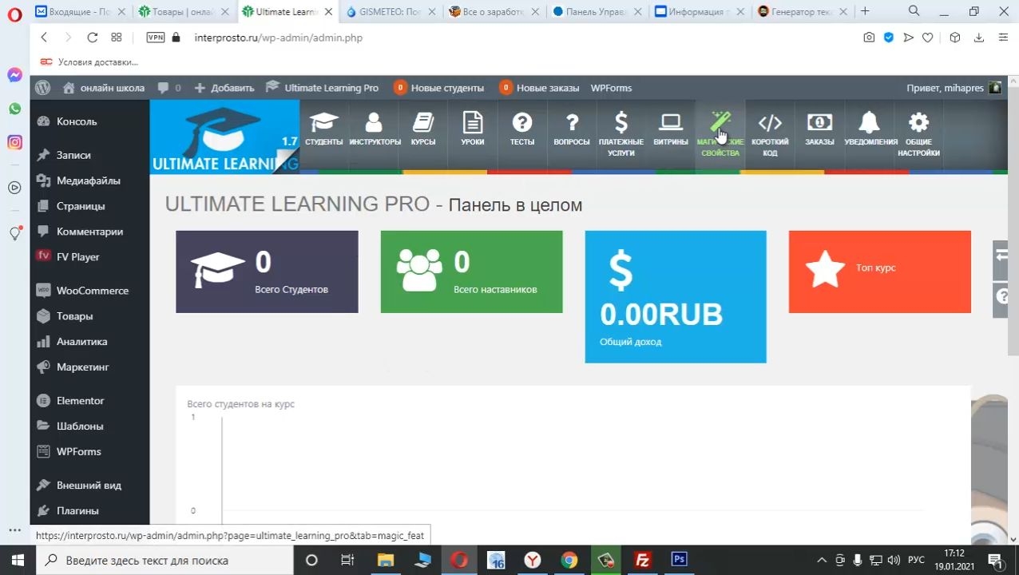Open Привет, mihapres account menu

point(954,88)
